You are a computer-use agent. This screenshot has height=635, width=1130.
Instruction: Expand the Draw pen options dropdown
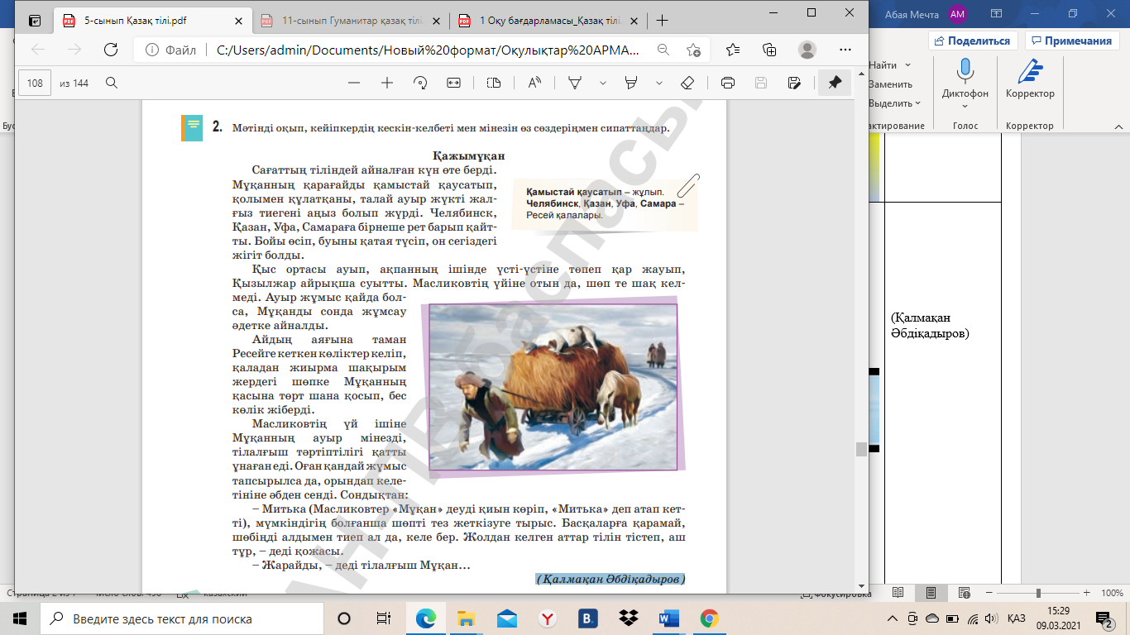[602, 83]
